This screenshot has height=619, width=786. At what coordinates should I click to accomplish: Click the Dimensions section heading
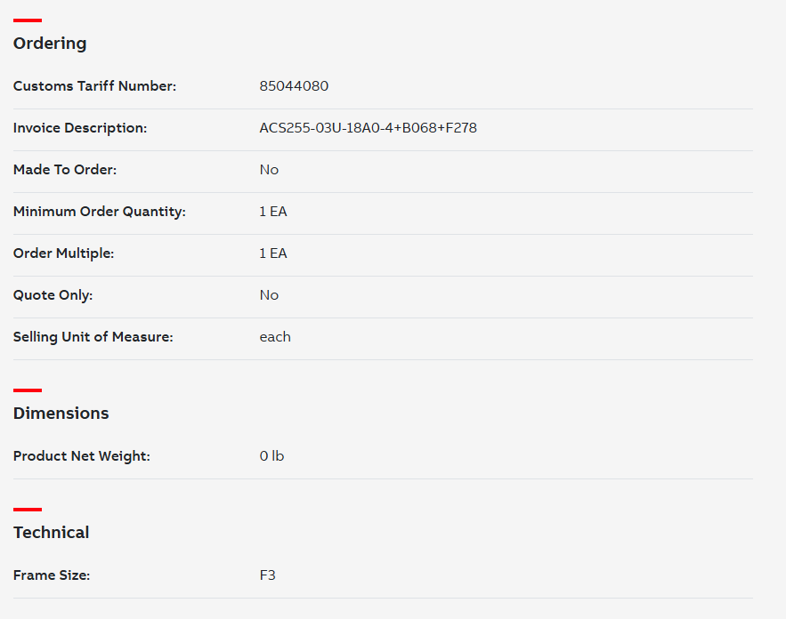(61, 414)
